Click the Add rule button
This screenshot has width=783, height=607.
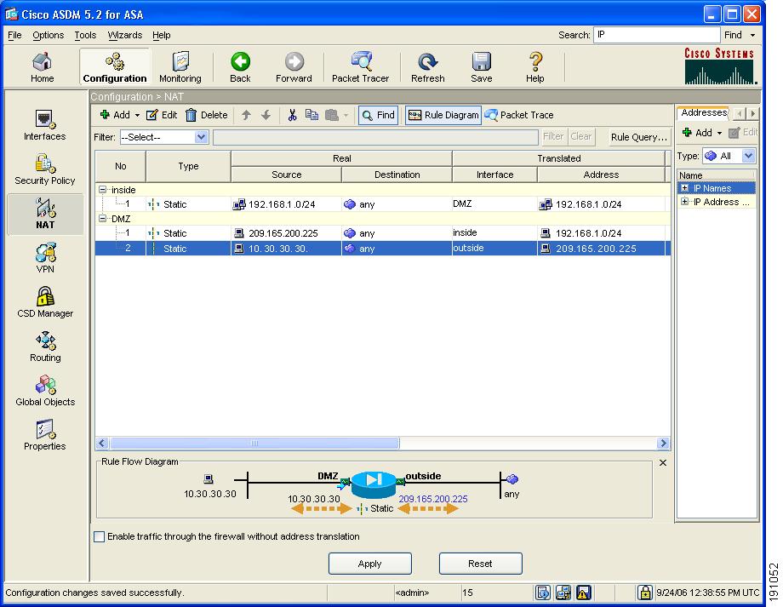pyautogui.click(x=116, y=115)
